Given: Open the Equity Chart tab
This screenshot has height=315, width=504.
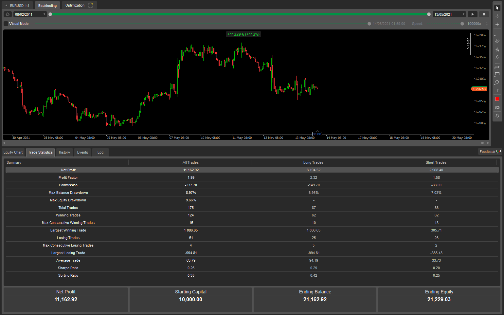Looking at the screenshot, I should tap(13, 152).
